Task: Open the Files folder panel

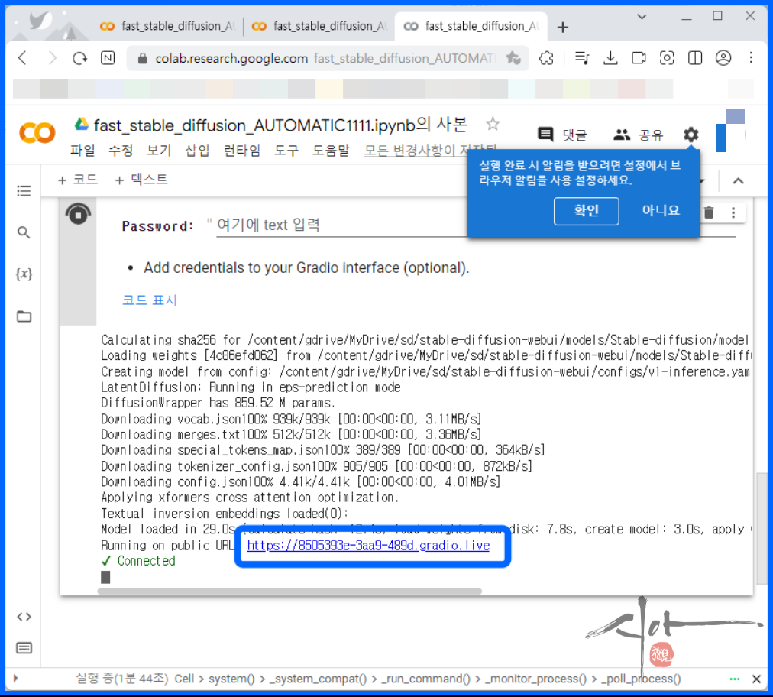Action: [x=24, y=316]
